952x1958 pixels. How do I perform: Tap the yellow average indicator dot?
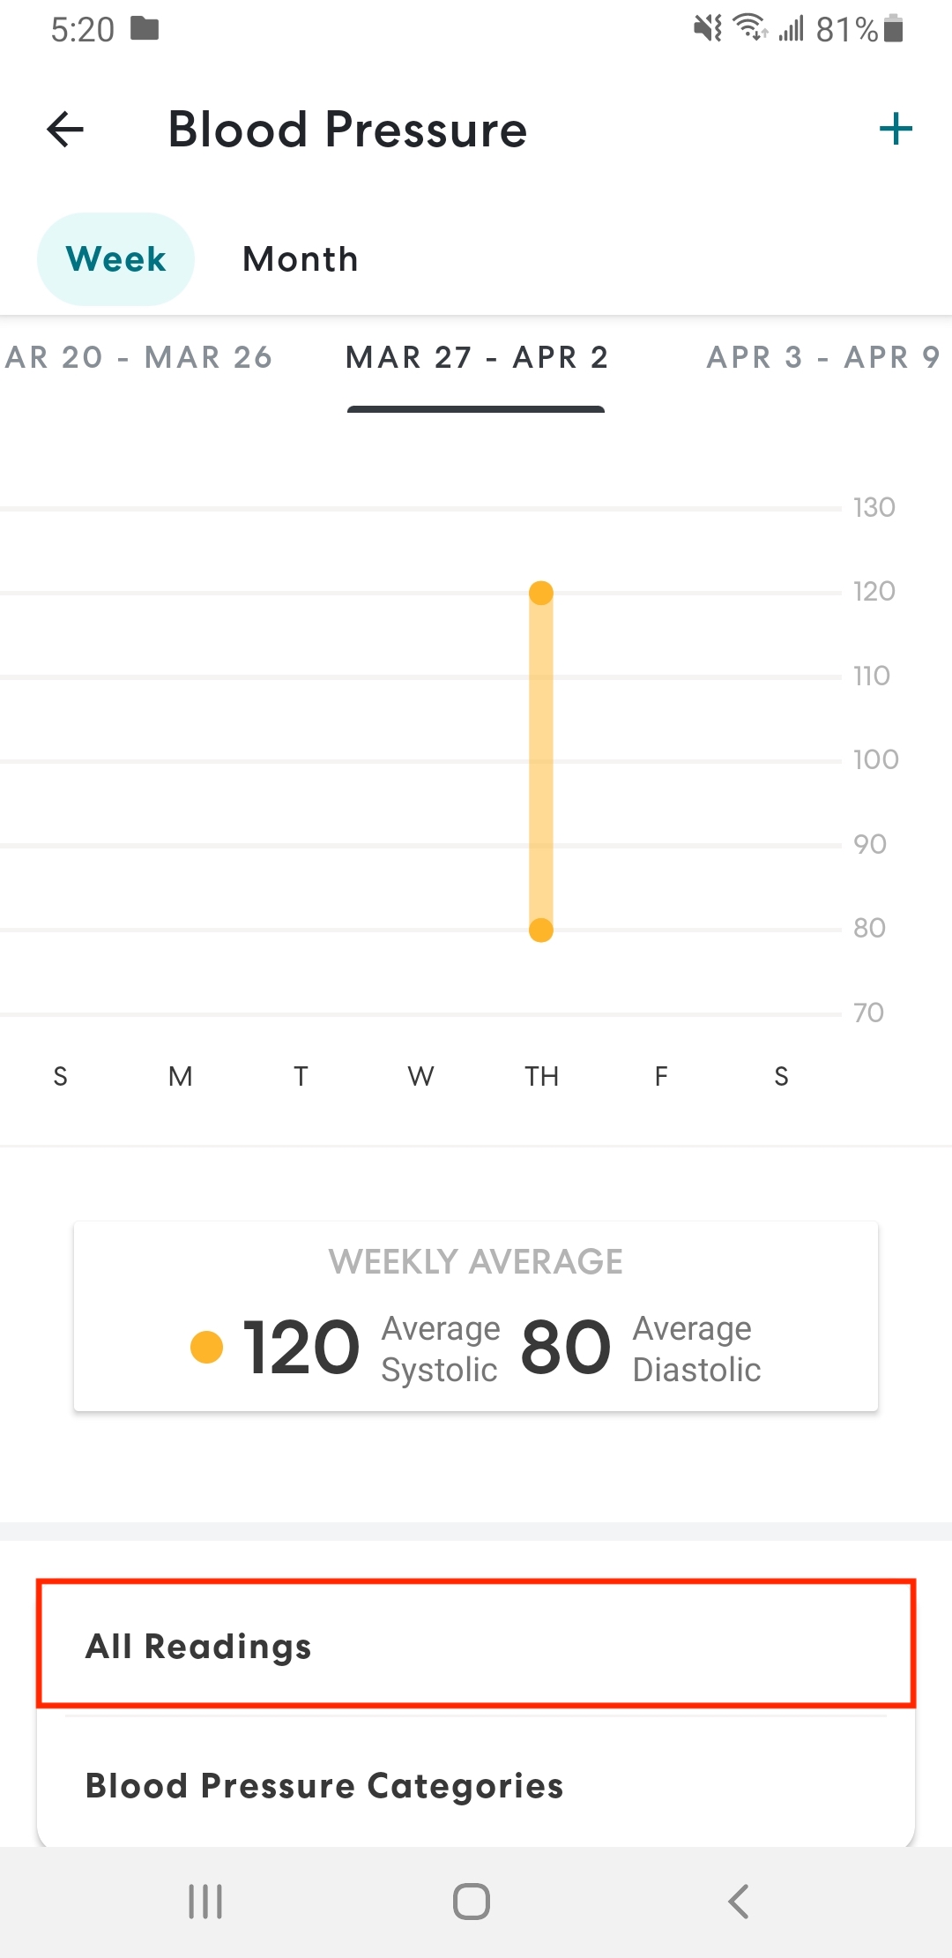(x=207, y=1347)
